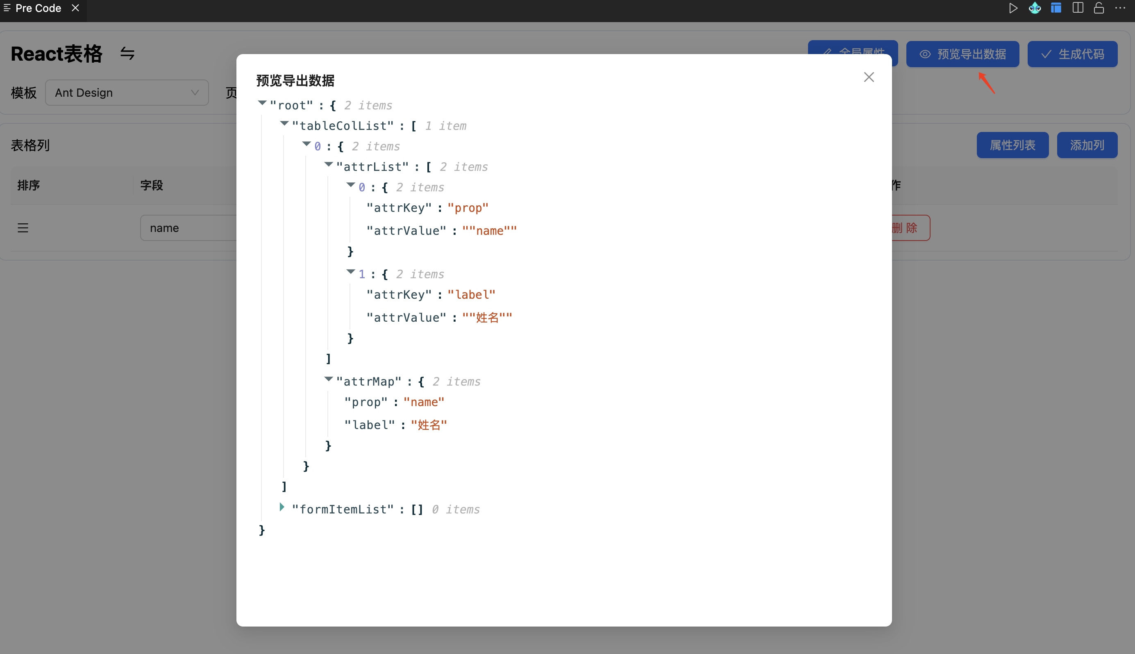Collapse the "root" JSON node
The image size is (1135, 654).
262,103
